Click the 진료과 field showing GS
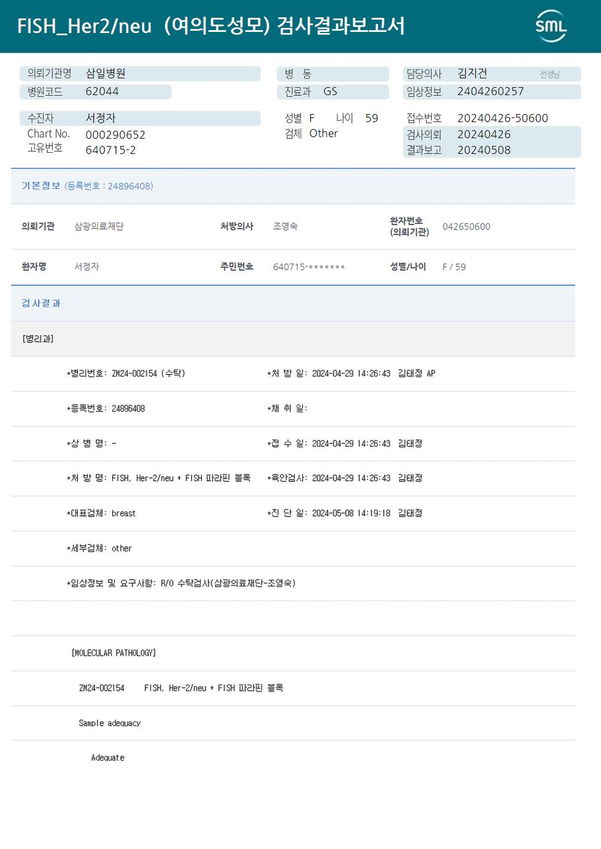Screen dimensions: 601x849 [x=333, y=92]
